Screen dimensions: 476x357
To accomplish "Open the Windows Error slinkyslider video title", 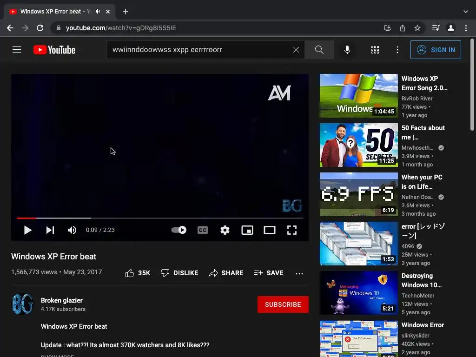I will (423, 325).
